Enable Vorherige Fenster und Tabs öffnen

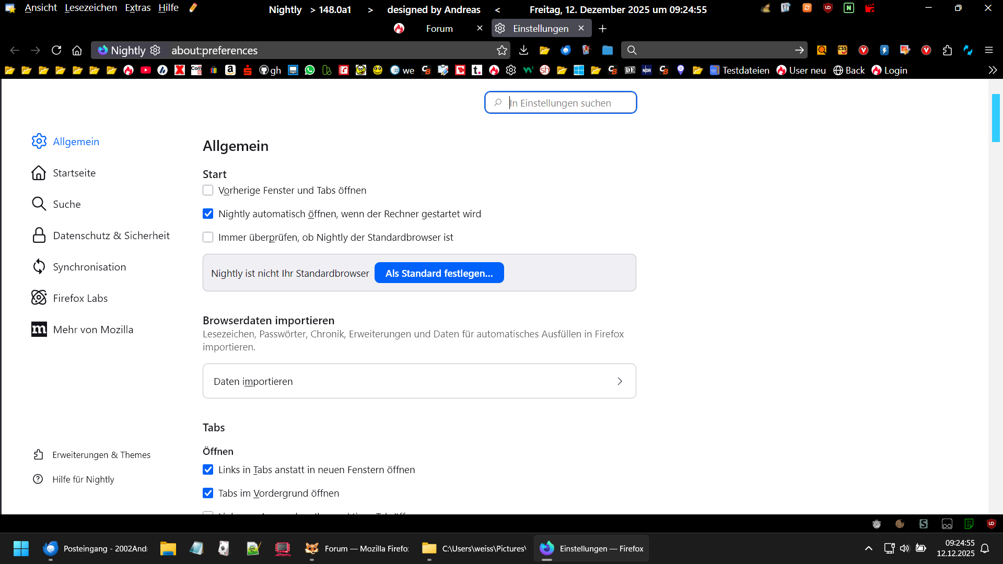click(208, 190)
